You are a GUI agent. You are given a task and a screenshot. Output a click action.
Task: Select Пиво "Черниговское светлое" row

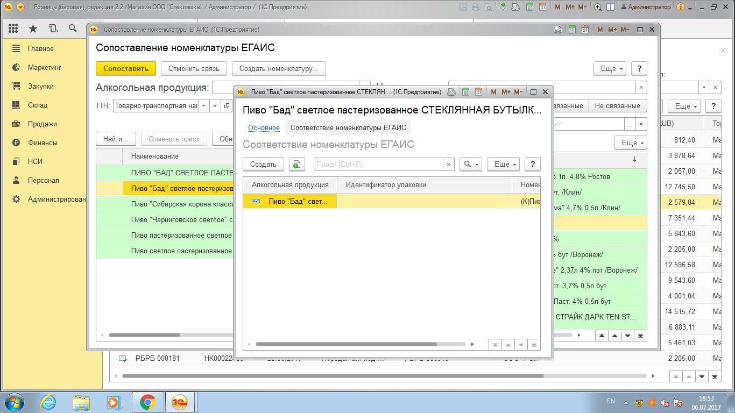tap(165, 219)
